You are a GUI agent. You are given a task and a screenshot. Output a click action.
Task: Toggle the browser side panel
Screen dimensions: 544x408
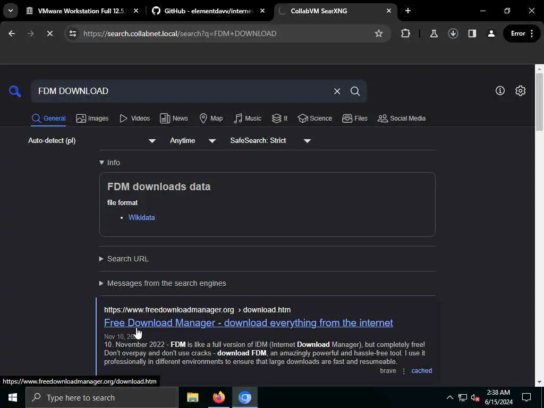coord(472,33)
